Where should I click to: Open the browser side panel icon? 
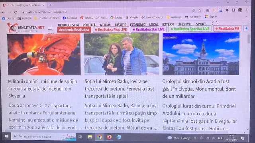click(233, 10)
